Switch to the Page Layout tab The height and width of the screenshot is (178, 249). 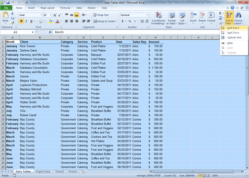[47, 8]
